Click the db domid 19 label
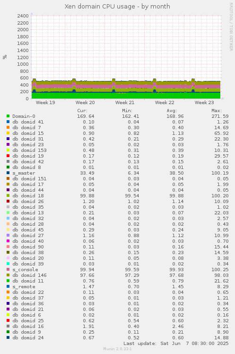Image resolution: width=235 pixels, height=354 pixels. (28, 156)
